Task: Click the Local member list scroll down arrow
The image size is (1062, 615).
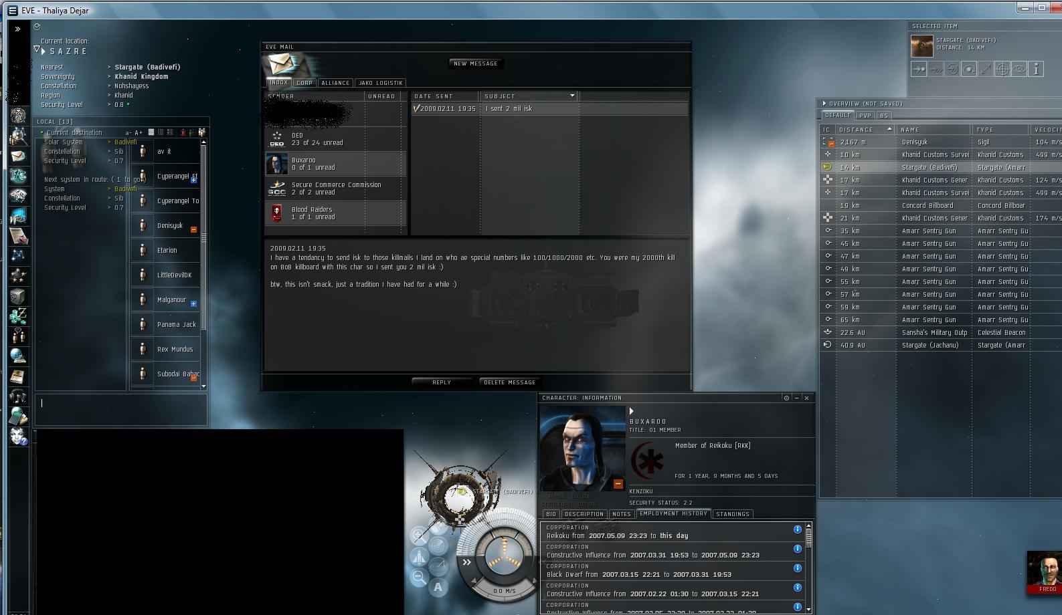Action: pos(203,386)
